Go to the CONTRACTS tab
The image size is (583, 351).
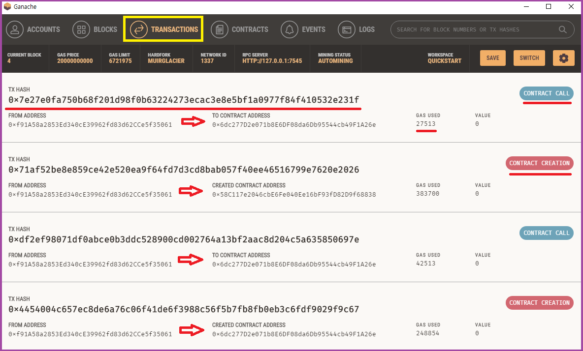250,29
